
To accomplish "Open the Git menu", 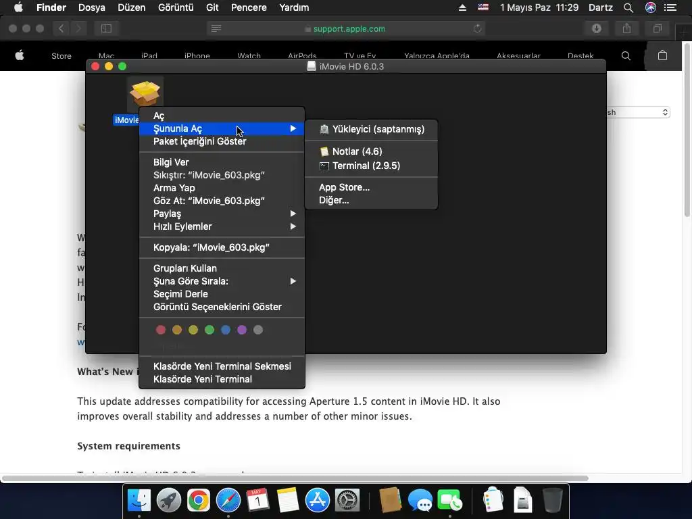I will point(212,7).
